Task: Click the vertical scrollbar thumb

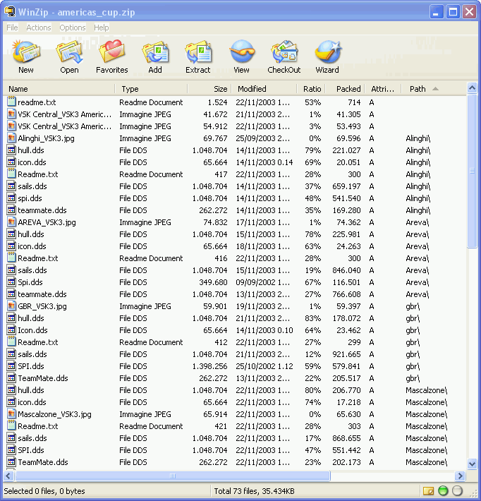Action: click(472, 171)
